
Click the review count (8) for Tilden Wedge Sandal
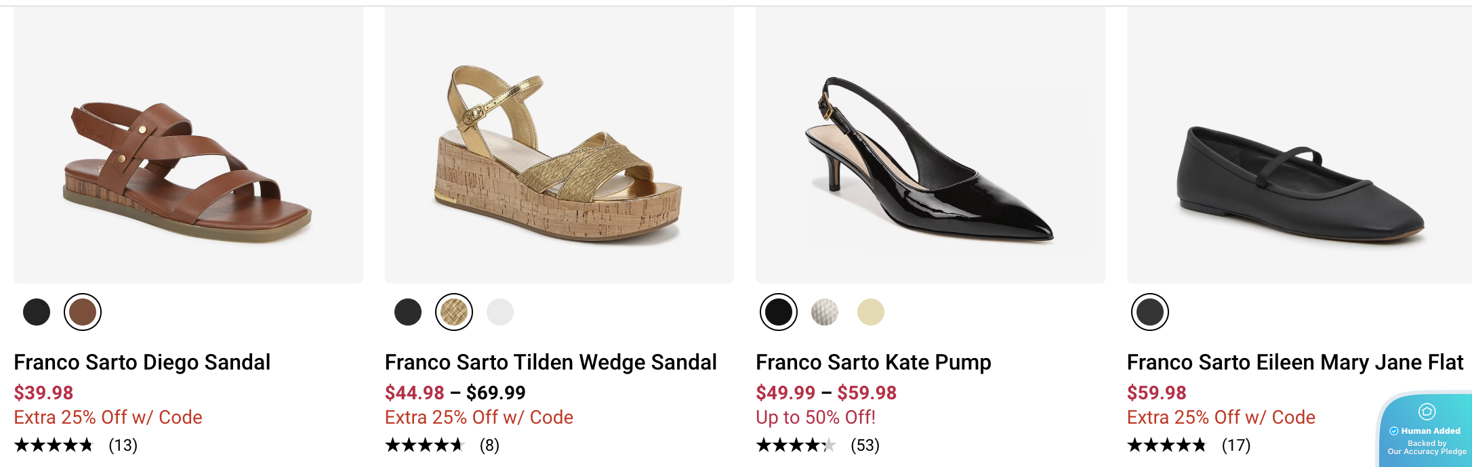click(489, 445)
